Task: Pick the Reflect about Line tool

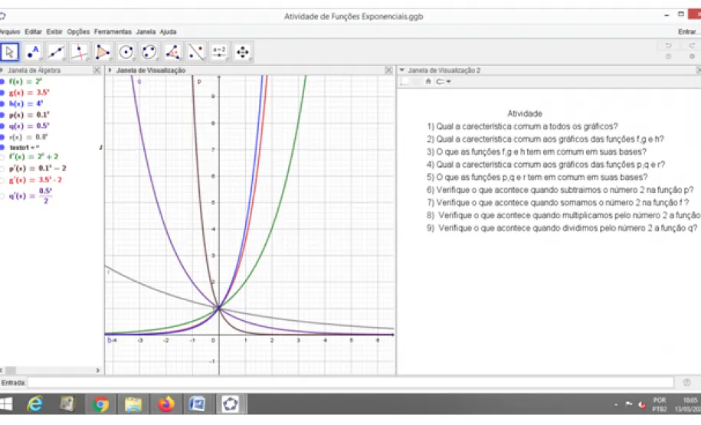Action: (196, 52)
